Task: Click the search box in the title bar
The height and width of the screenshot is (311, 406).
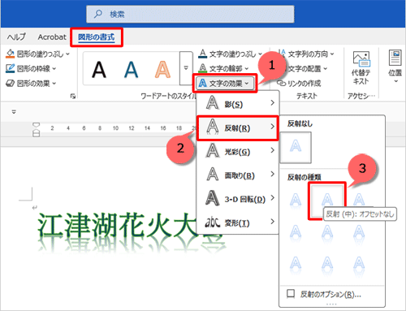Action: click(x=190, y=14)
